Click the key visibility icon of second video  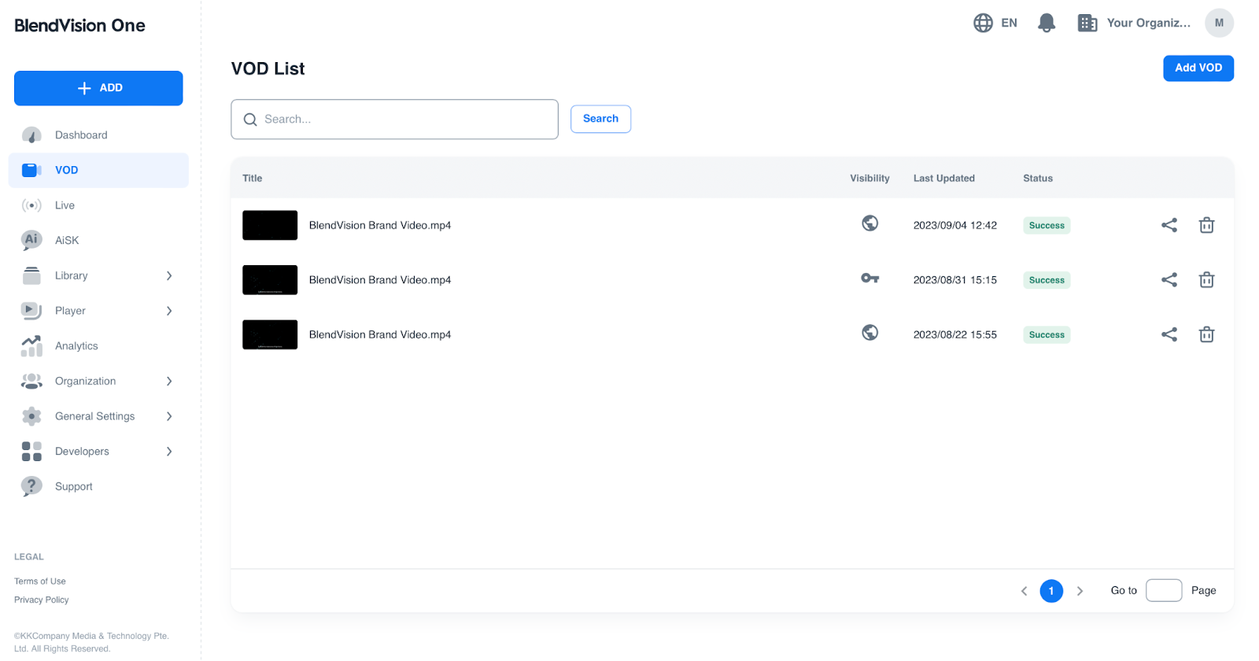point(869,279)
